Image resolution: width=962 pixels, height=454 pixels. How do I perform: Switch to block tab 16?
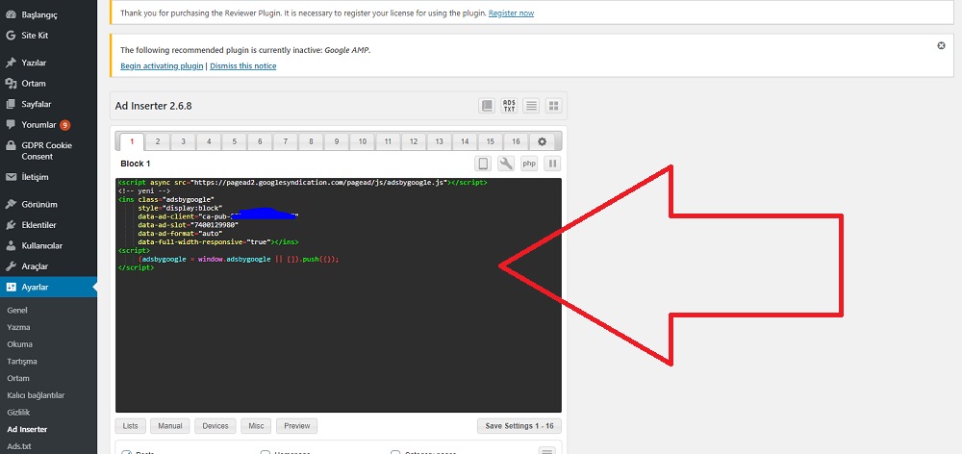pos(516,141)
